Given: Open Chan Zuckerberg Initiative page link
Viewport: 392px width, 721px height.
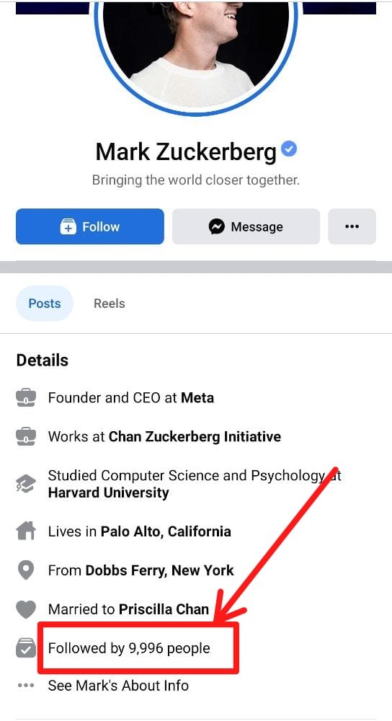Looking at the screenshot, I should (x=195, y=436).
